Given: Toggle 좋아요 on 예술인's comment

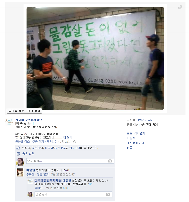Looking at the screenshot, I should (x=30, y=174).
